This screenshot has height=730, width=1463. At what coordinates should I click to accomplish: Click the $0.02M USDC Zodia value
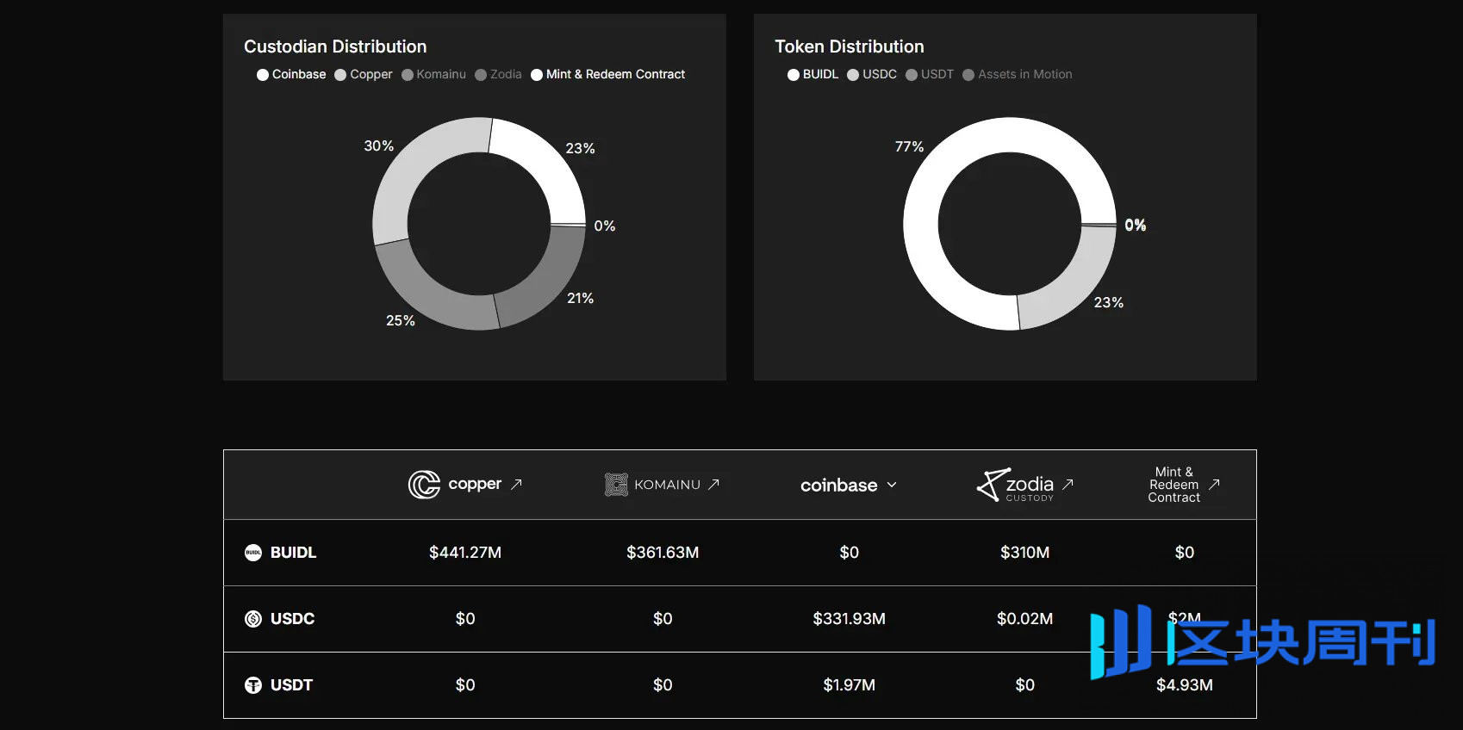1024,619
